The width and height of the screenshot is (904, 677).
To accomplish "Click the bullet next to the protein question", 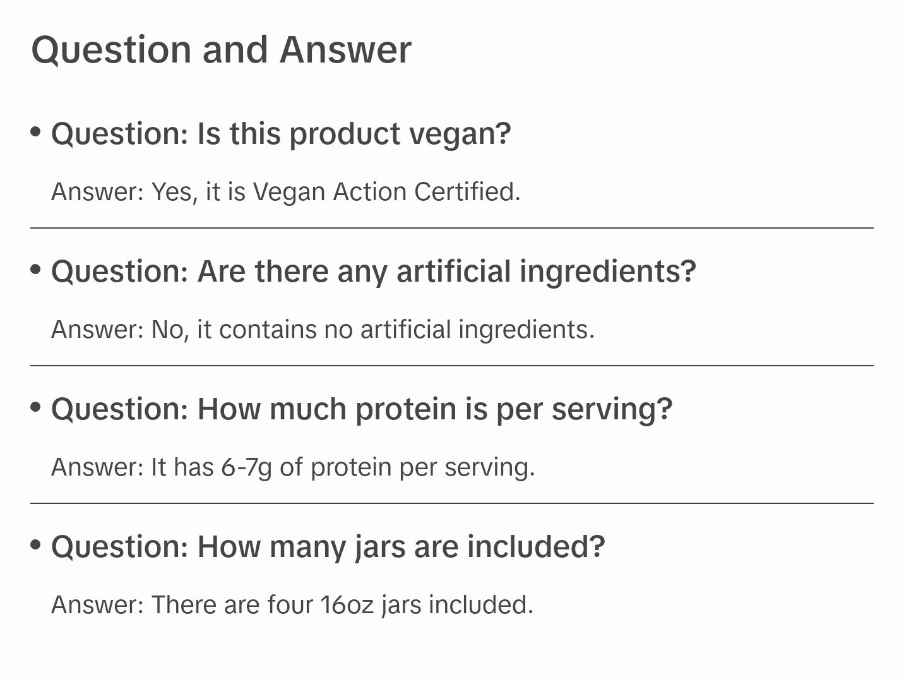I will coord(36,407).
